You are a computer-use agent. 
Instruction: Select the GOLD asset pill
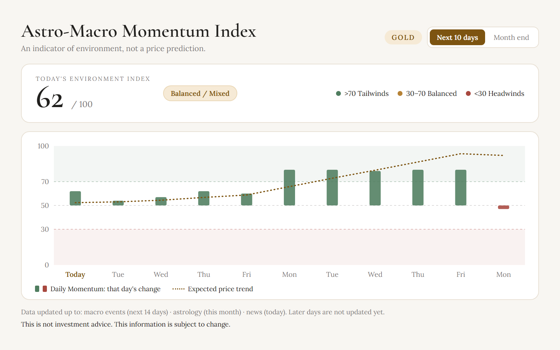(x=403, y=37)
